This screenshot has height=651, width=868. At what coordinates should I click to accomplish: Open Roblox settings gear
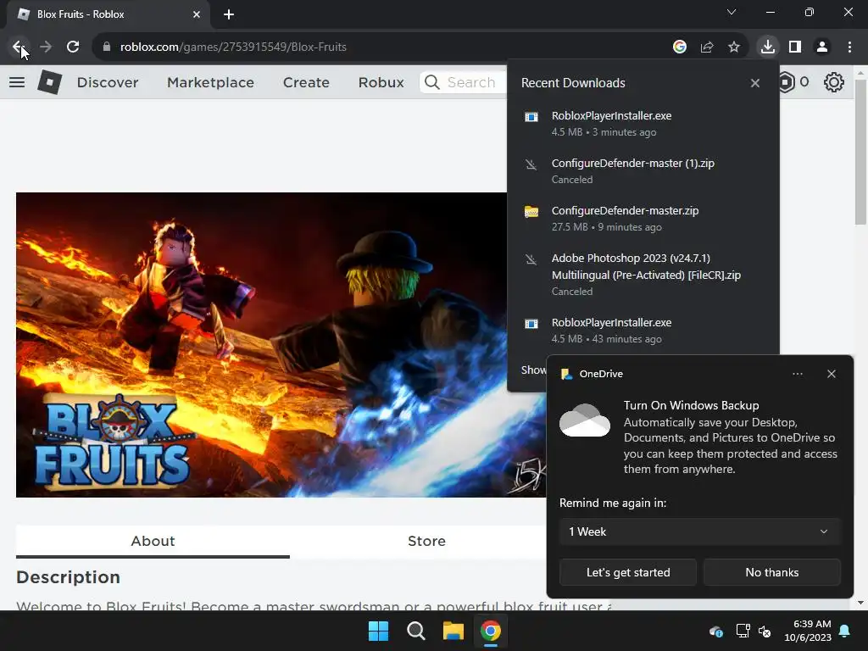tap(834, 82)
